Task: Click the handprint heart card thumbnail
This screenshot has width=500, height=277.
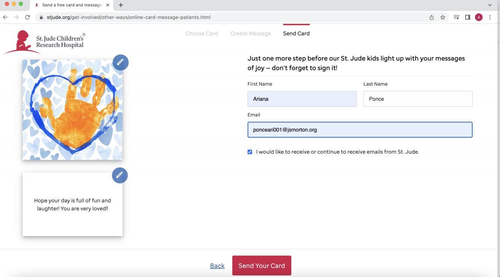Action: click(73, 110)
